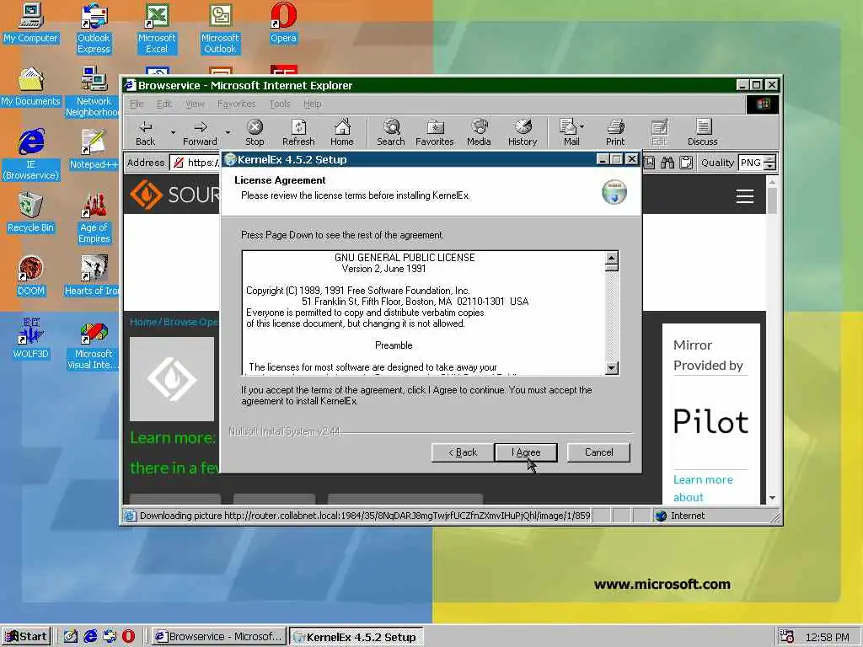
Task: Go to Home page in IE toolbar
Action: 342,133
